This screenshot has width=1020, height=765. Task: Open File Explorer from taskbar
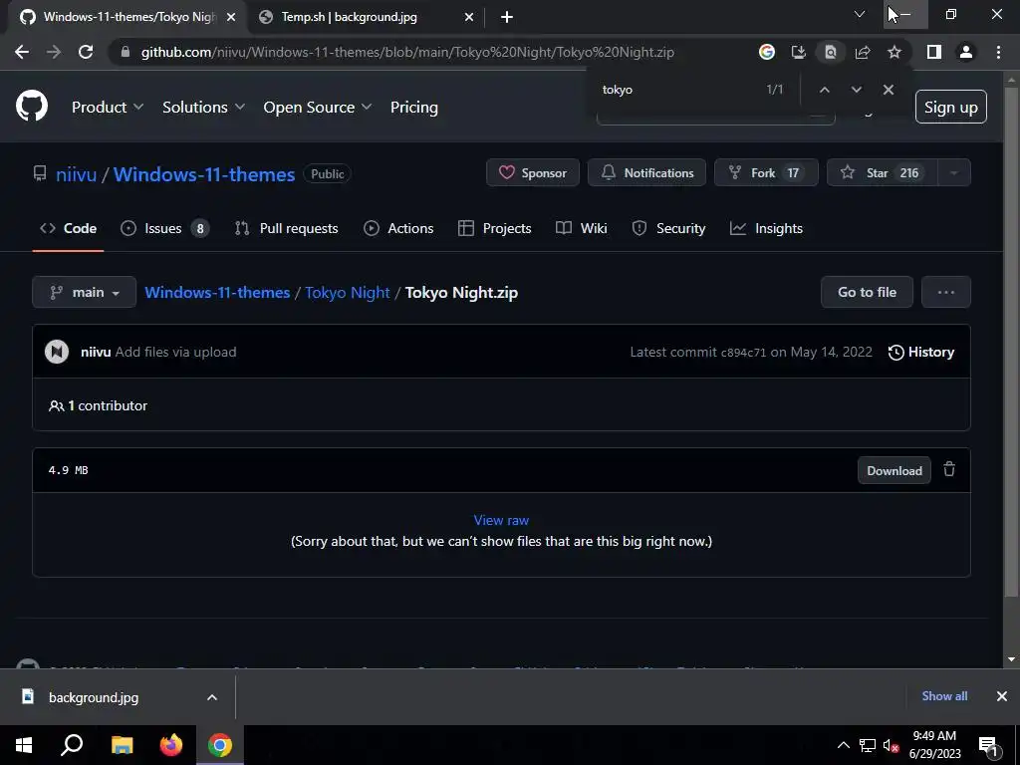(122, 745)
